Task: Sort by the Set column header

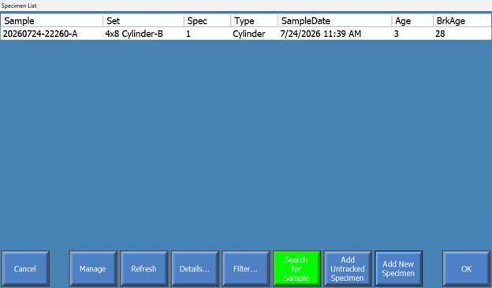Action: 143,21
